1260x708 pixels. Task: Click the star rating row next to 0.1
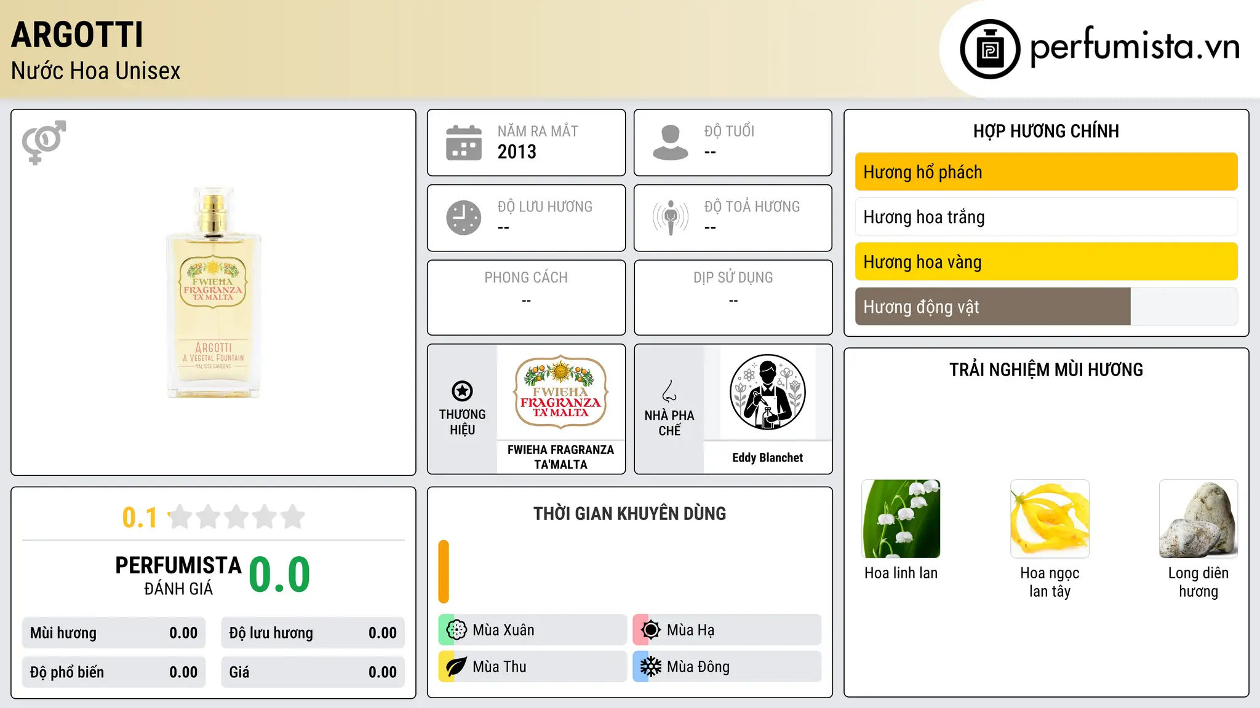click(x=236, y=517)
